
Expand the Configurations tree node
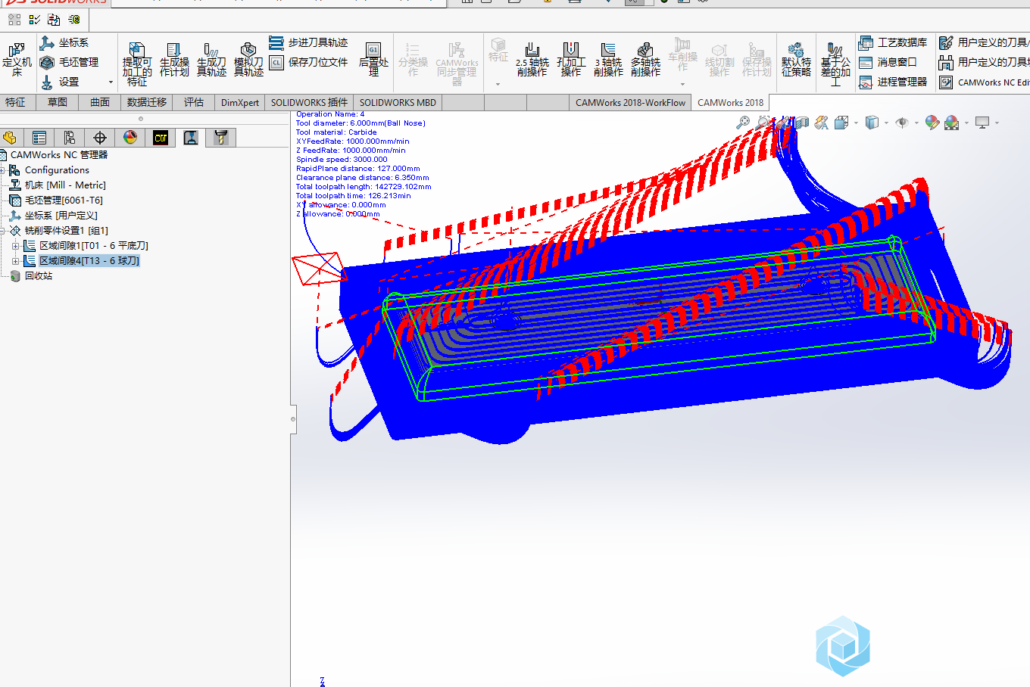click(x=2, y=170)
